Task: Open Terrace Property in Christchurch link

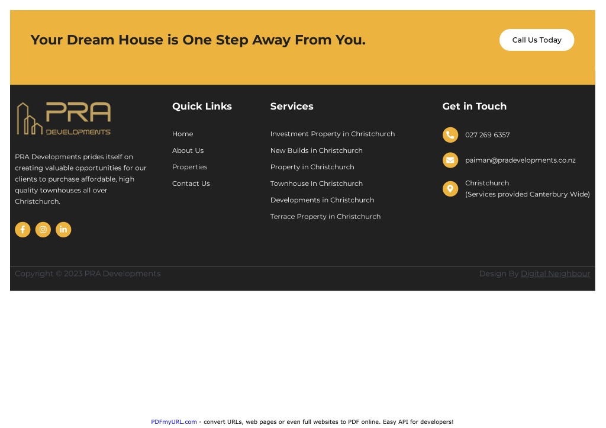Action: pos(325,217)
